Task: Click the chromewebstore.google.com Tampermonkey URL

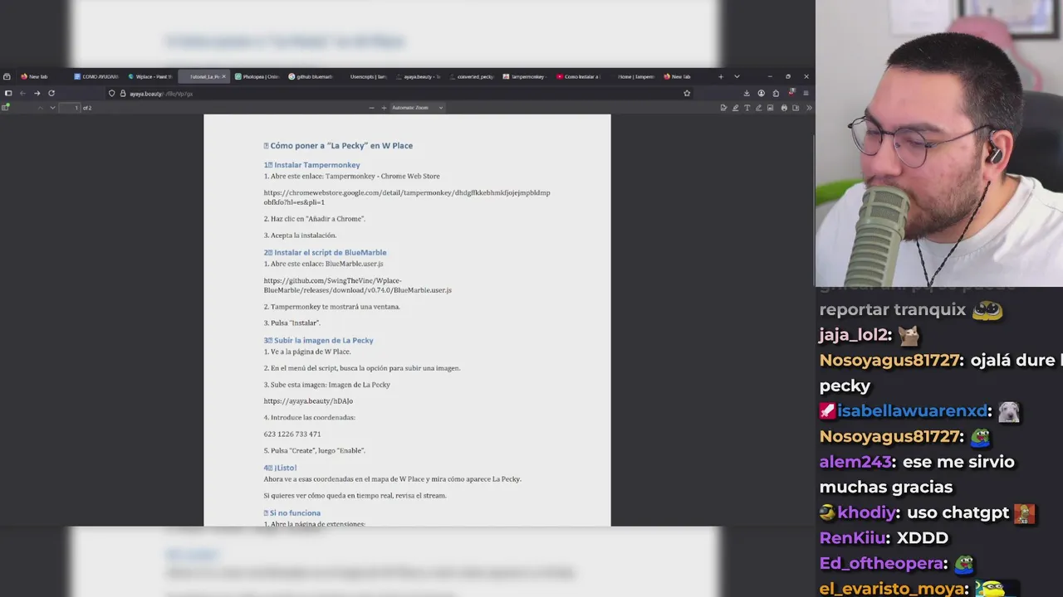Action: tap(407, 197)
